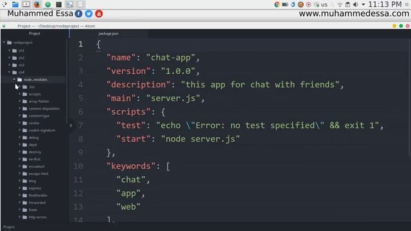Open the Wi-Fi network indicator

(x=340, y=4)
